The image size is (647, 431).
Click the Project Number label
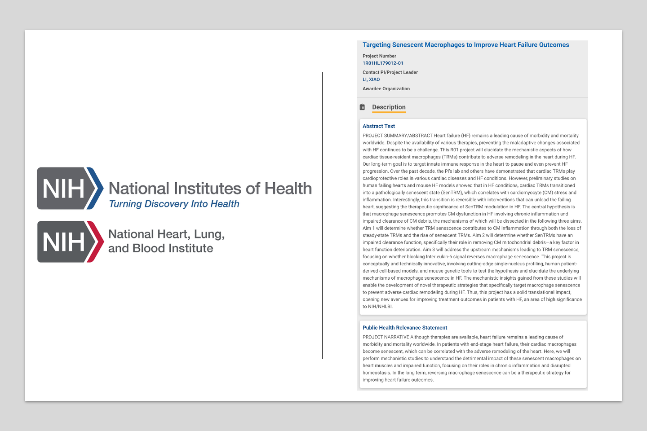[x=379, y=56]
